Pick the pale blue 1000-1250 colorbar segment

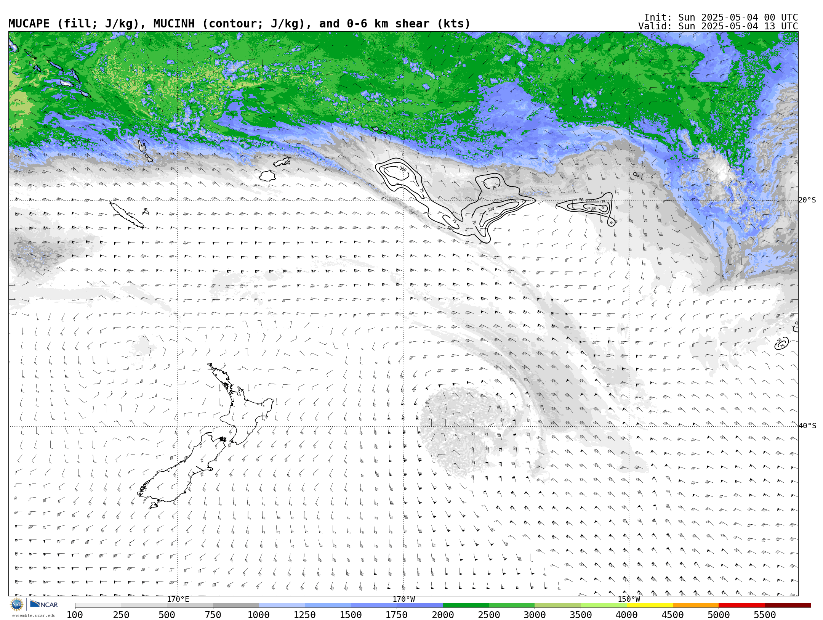(282, 606)
